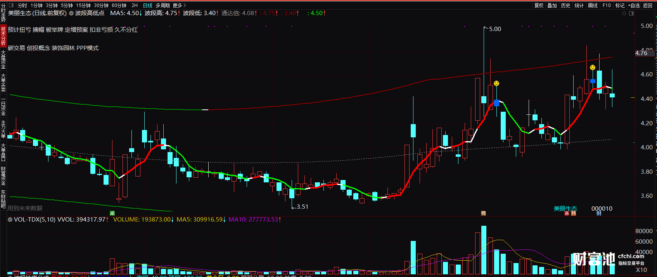
Task: Open 一日资金 sidebar tab
Action: (x=3, y=107)
